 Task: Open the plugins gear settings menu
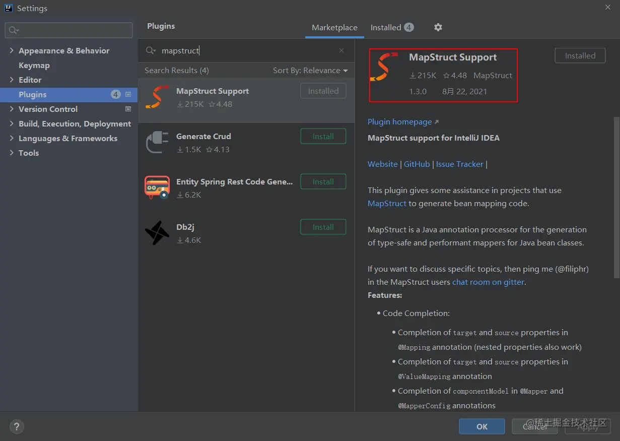pyautogui.click(x=438, y=27)
